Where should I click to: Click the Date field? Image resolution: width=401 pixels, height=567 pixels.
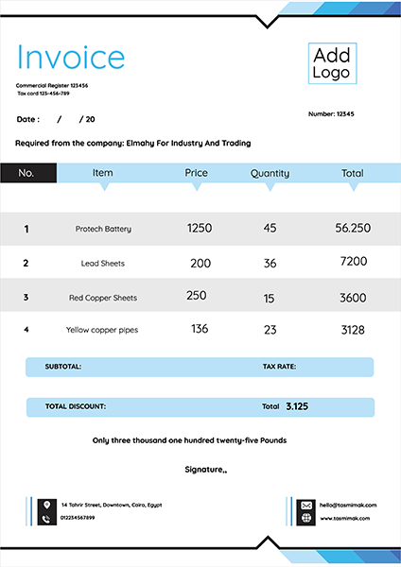point(56,119)
